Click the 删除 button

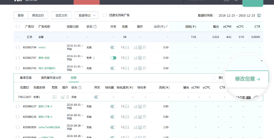(21, 15)
